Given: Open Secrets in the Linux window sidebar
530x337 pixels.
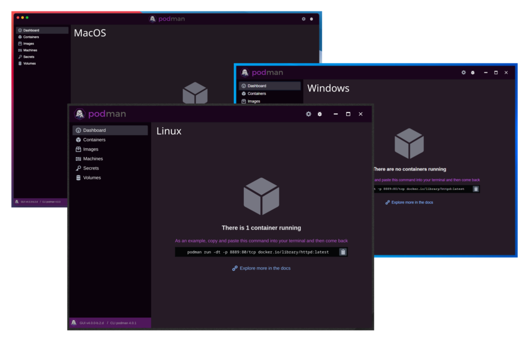Looking at the screenshot, I should pyautogui.click(x=91, y=168).
